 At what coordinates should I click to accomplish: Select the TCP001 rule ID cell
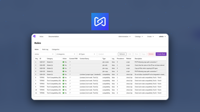(42, 78)
